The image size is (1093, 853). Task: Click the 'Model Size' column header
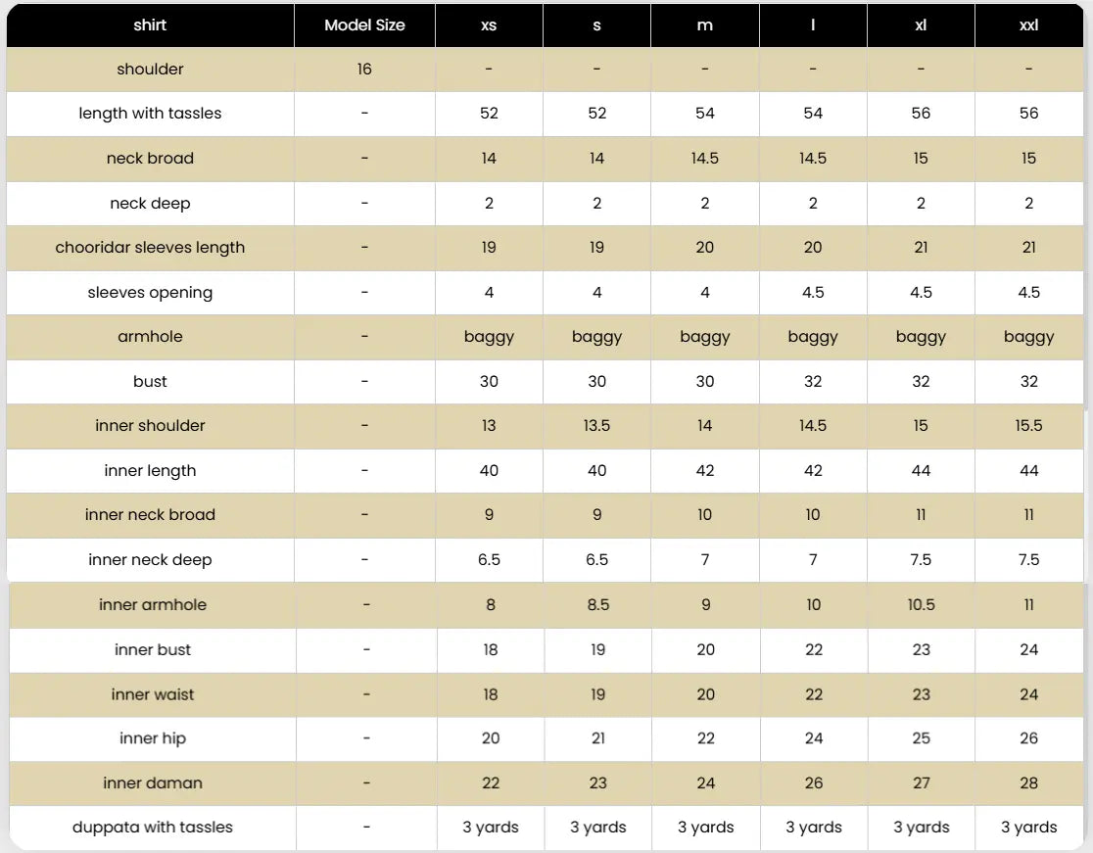364,25
